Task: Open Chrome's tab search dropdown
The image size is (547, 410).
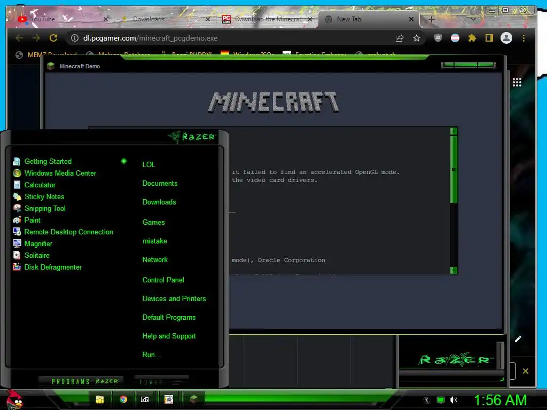Action: (x=473, y=19)
